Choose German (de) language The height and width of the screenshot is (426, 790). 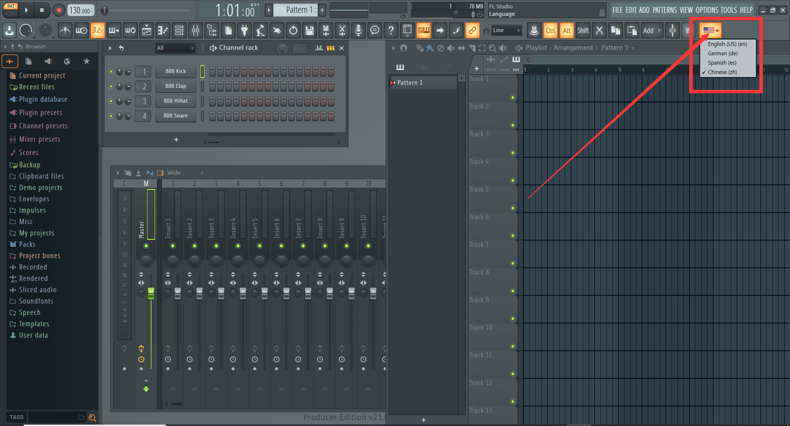pyautogui.click(x=728, y=53)
